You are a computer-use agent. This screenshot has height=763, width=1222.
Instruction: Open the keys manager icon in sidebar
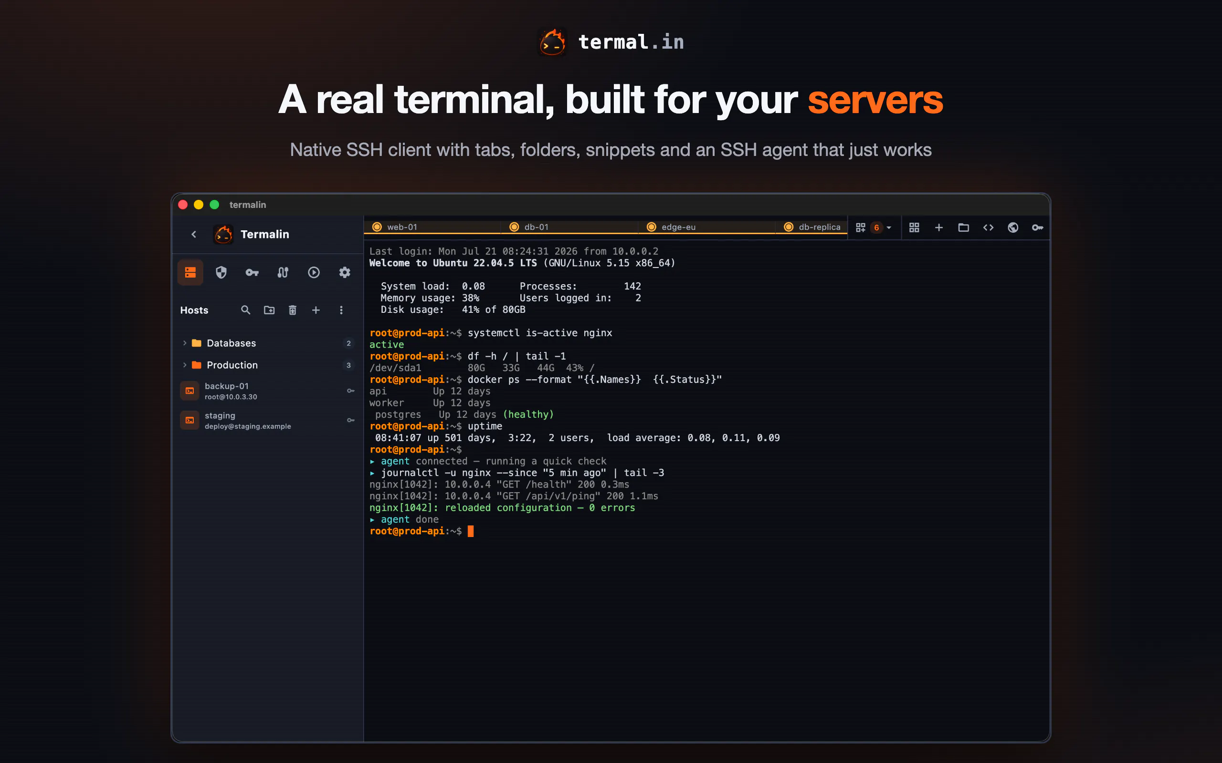(x=252, y=272)
